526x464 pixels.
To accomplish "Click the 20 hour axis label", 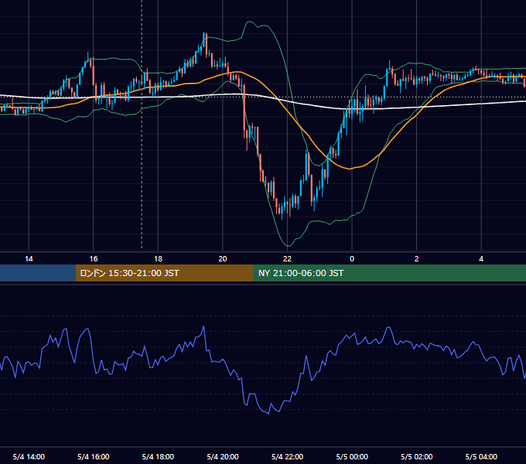I will coord(223,259).
